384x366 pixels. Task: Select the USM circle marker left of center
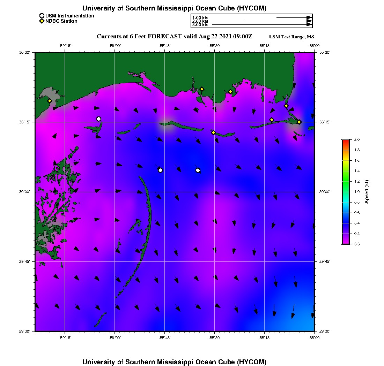[161, 170]
